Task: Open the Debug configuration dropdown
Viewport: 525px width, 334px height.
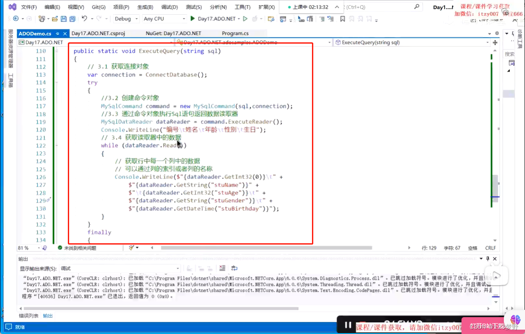Action: click(126, 19)
